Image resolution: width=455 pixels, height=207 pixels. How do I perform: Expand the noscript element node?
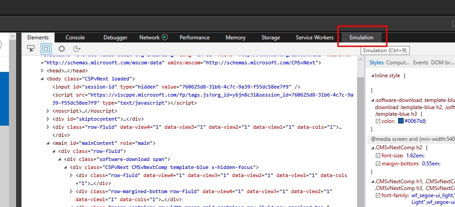[48, 111]
